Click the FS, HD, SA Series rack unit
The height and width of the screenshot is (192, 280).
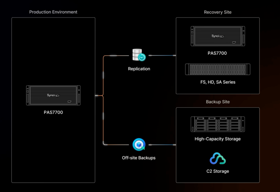pos(218,69)
